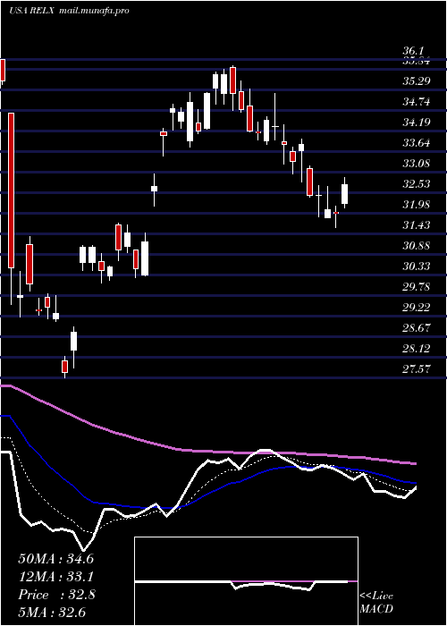Click the 34.74 price axis label
This screenshot has width=447, height=626.
pyautogui.click(x=417, y=102)
